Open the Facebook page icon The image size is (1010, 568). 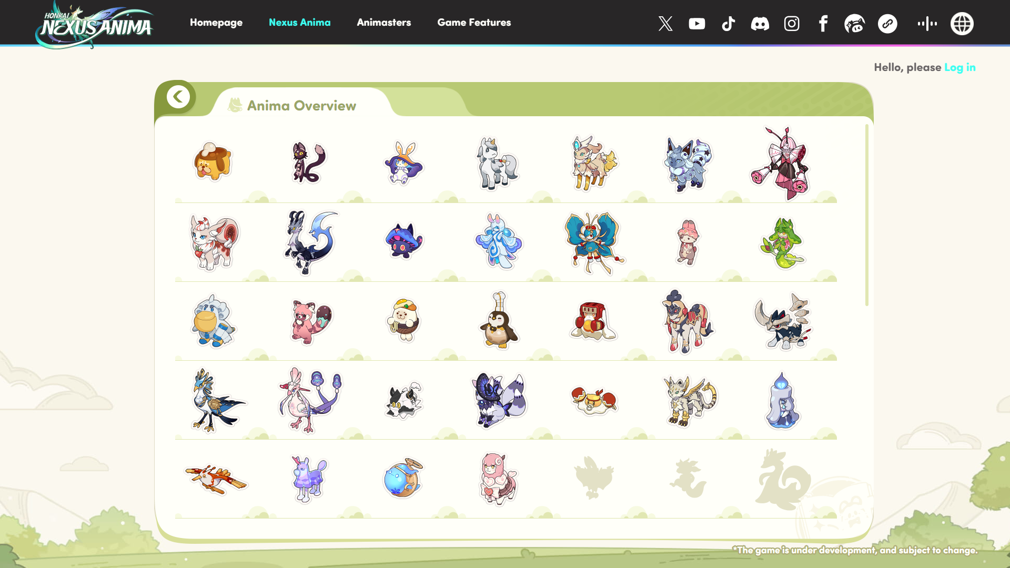823,24
